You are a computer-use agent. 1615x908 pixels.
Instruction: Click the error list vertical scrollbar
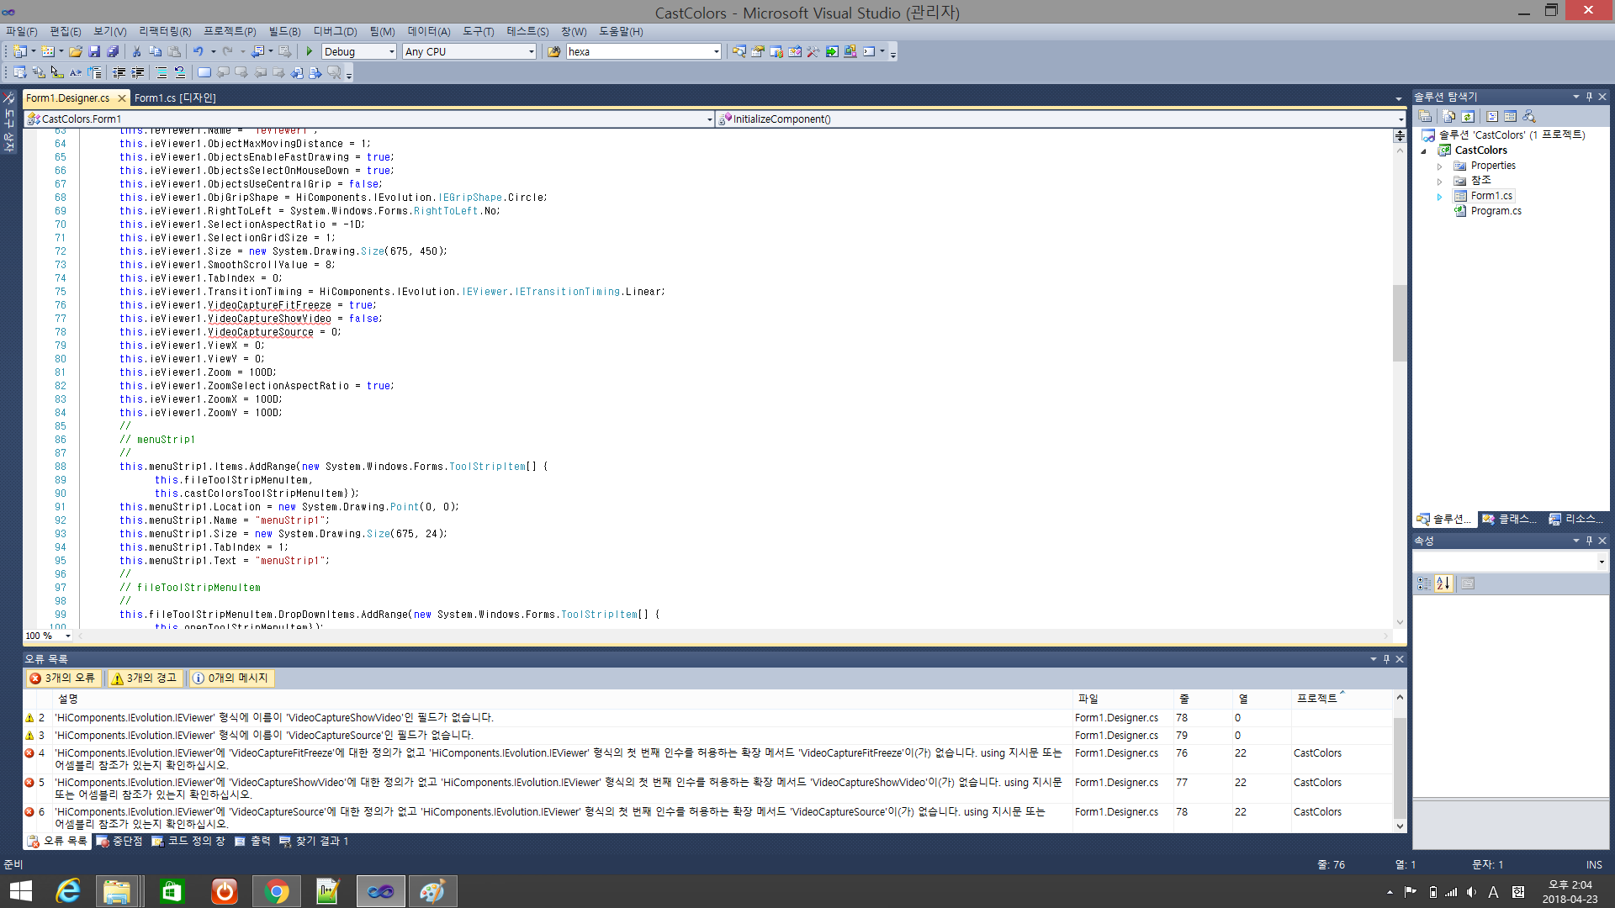click(1400, 762)
